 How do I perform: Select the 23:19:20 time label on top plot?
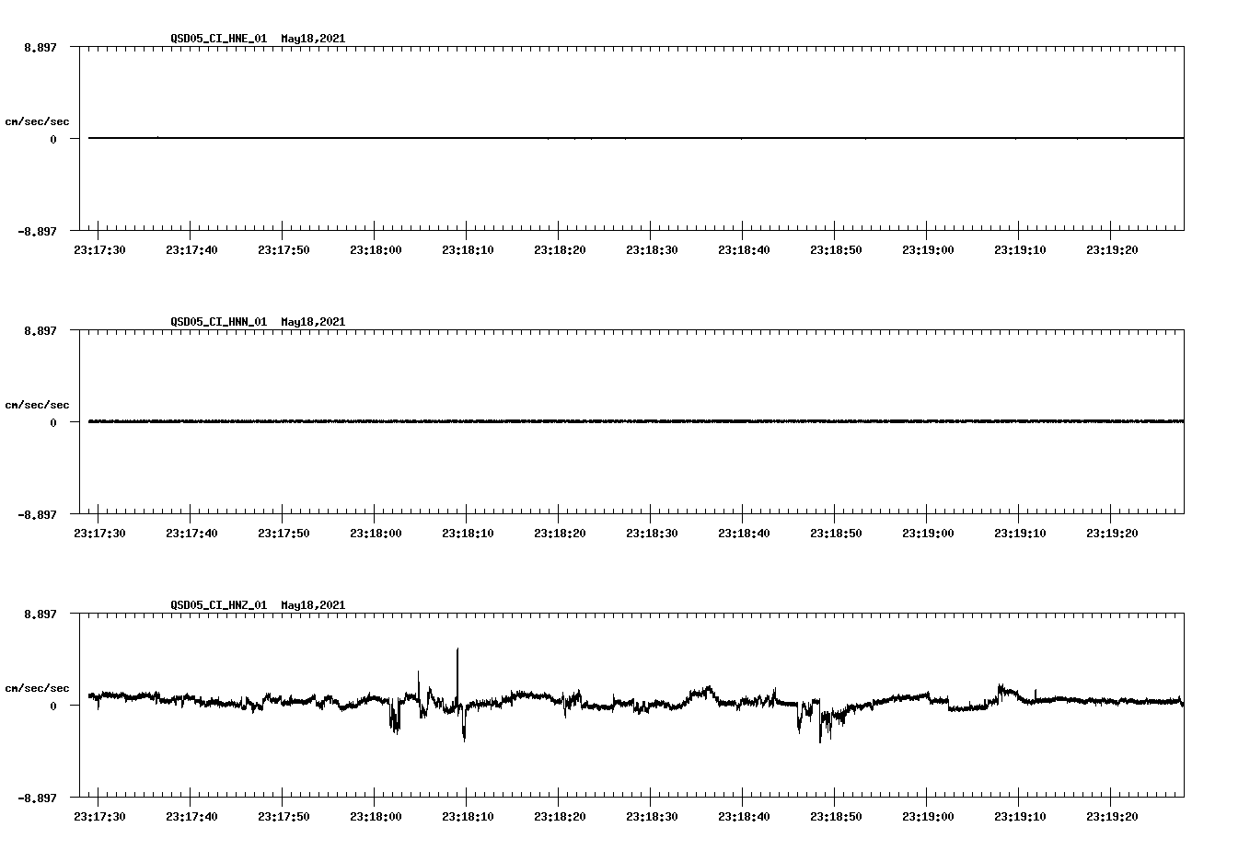pyautogui.click(x=1113, y=247)
